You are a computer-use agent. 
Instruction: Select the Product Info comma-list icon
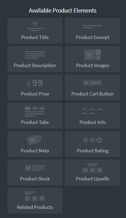pos(93,112)
